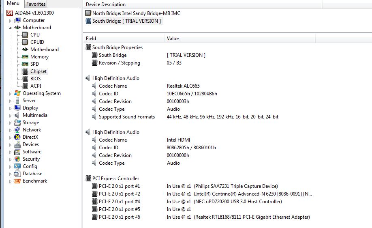Viewport: 372px width, 228px height.
Task: Click the CPUID chip icon
Action: pos(25,42)
